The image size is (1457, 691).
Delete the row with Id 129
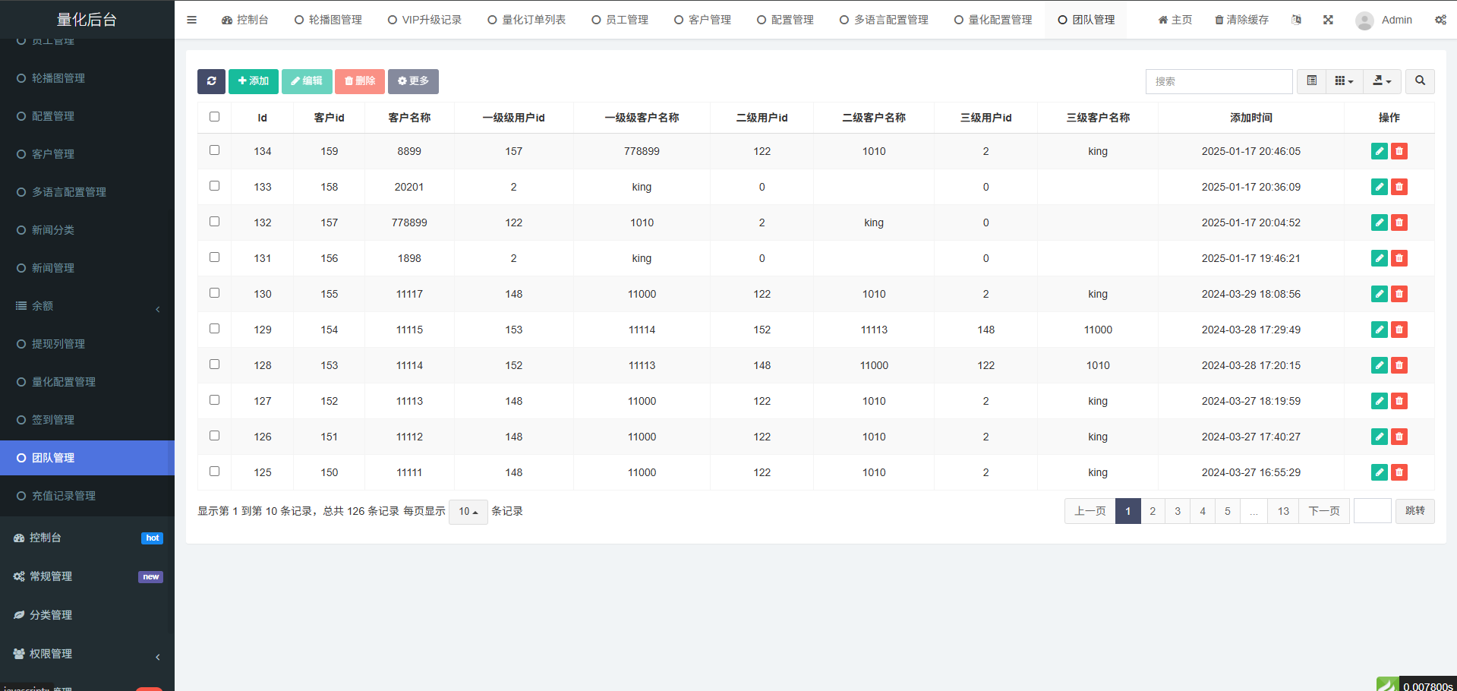[x=1399, y=330]
